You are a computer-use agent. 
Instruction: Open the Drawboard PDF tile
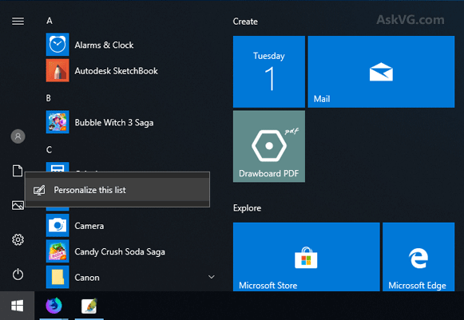[x=269, y=146]
